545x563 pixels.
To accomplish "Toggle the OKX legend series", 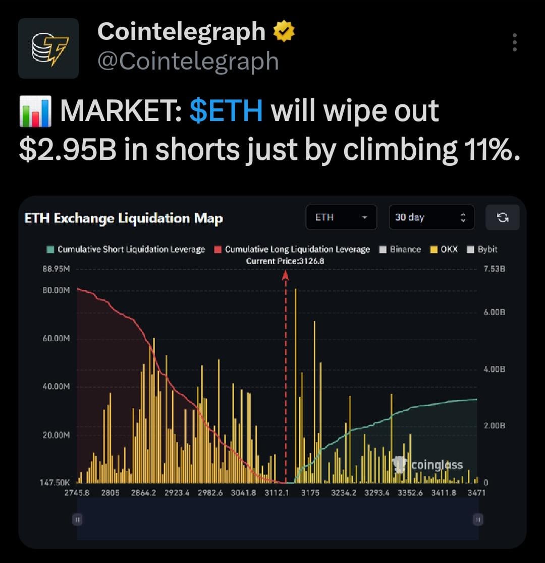I will [444, 249].
